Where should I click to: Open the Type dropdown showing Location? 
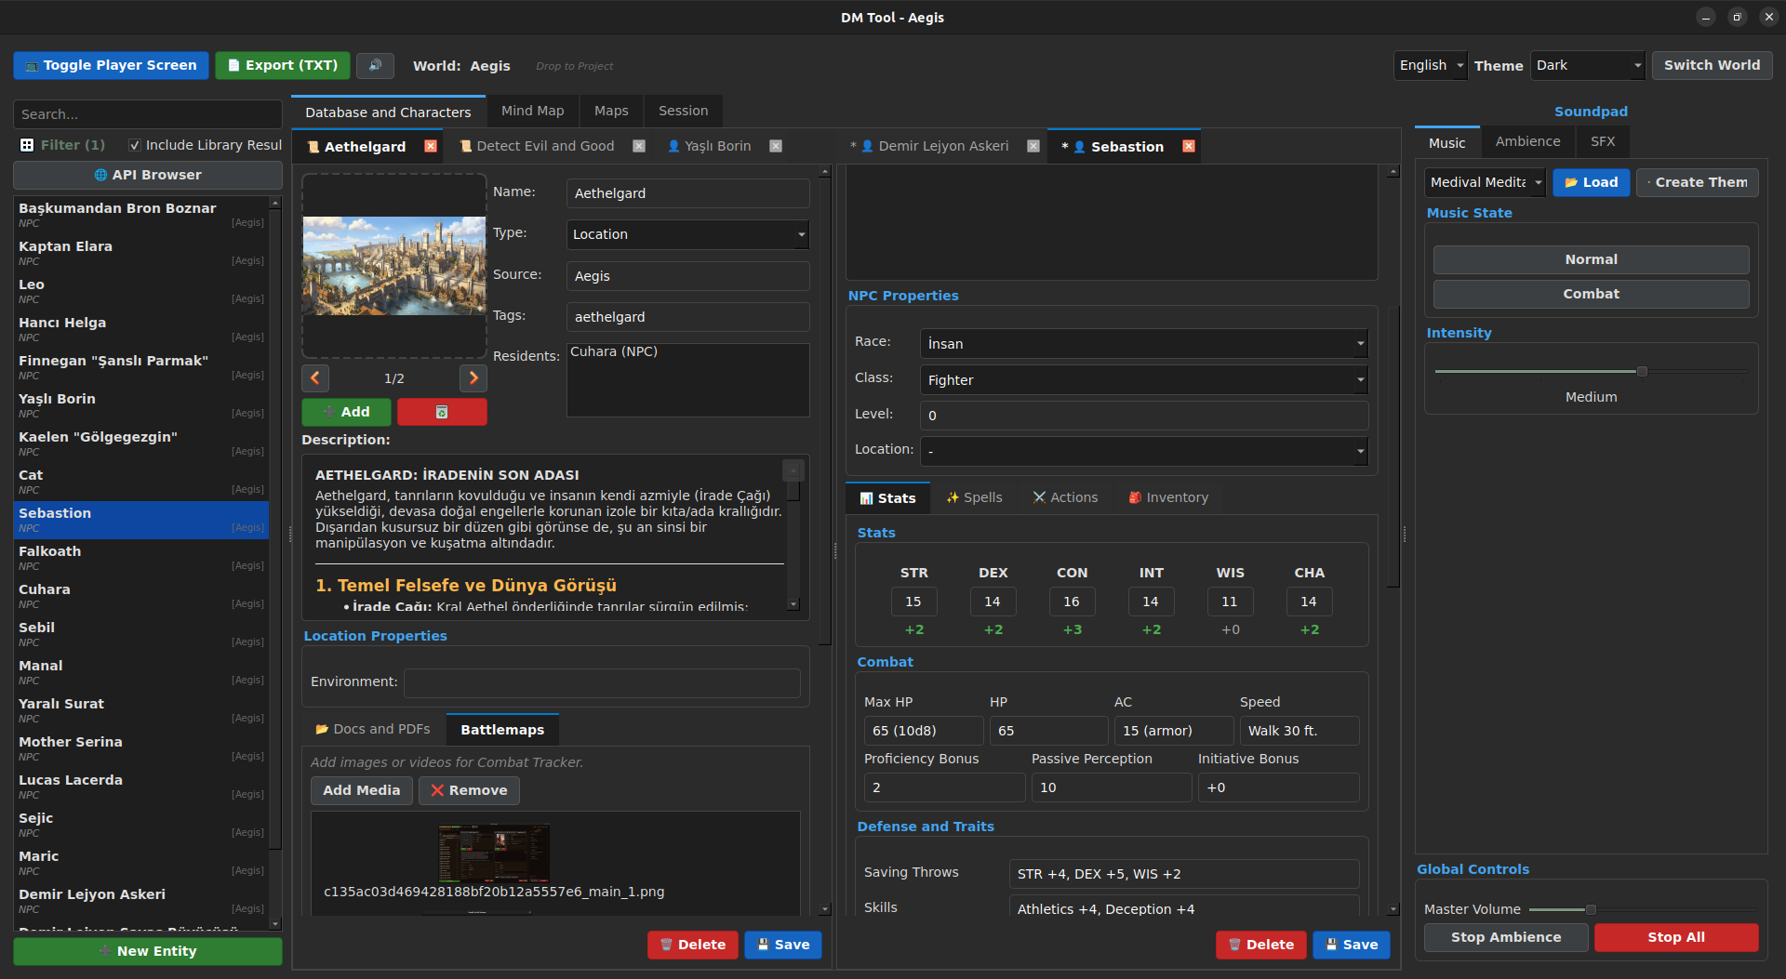point(687,234)
